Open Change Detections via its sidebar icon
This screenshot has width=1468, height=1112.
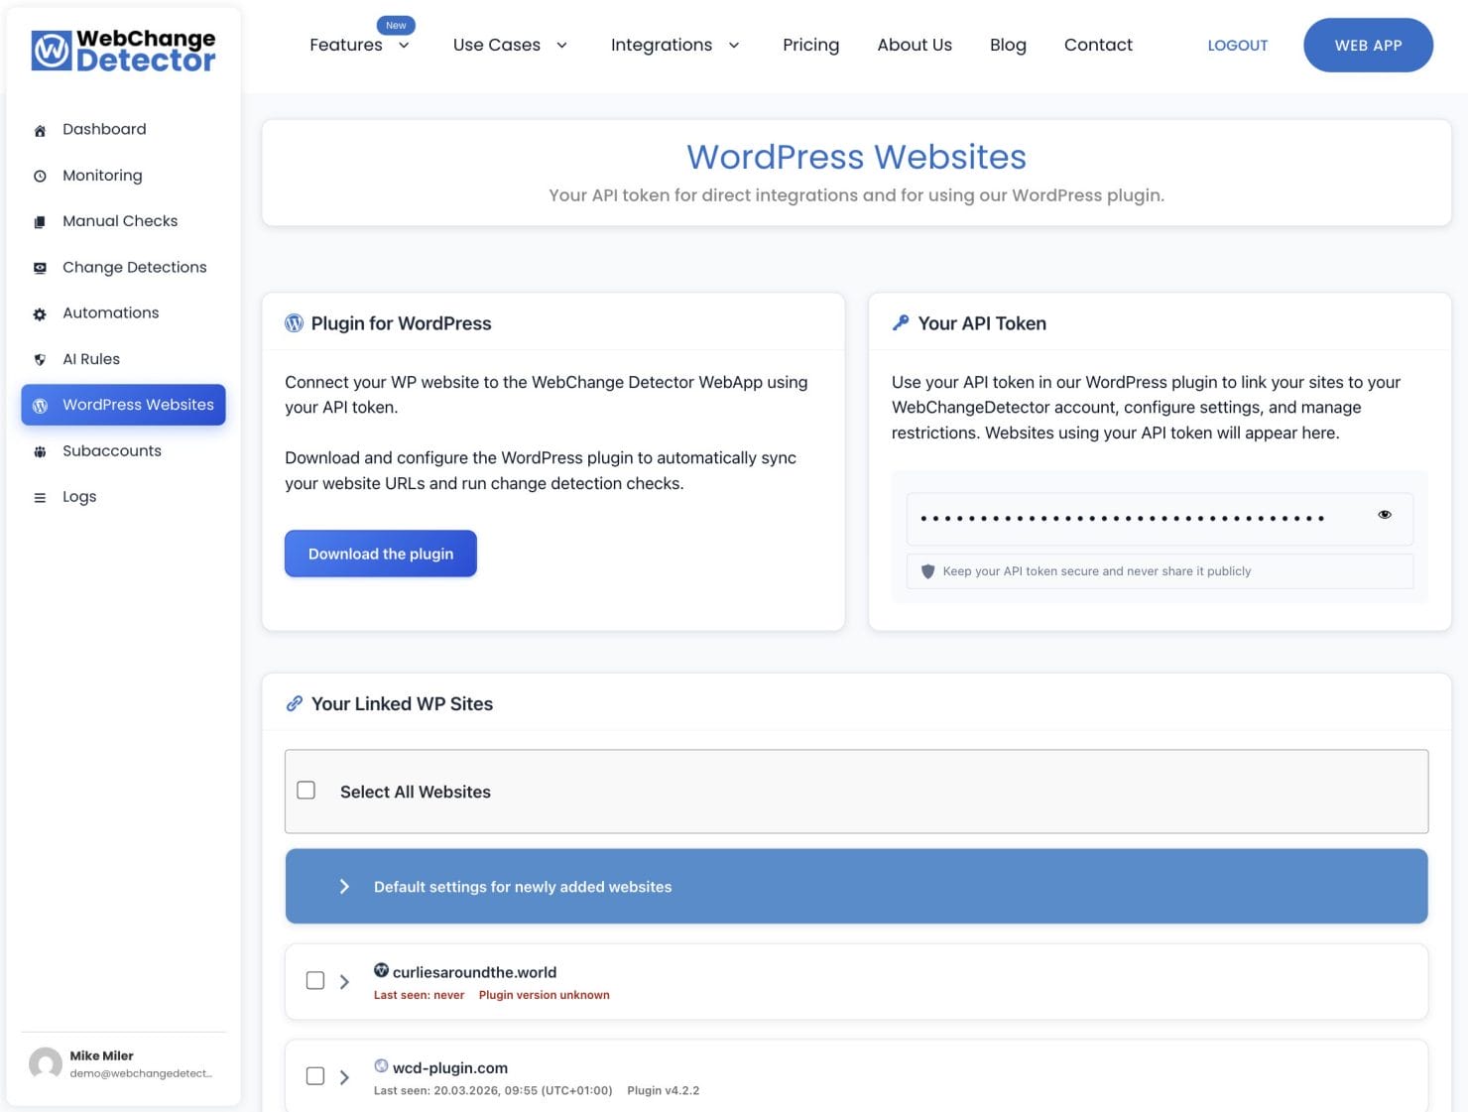(x=39, y=267)
